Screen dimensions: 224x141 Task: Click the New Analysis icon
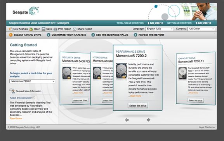pyautogui.click(x=10, y=29)
